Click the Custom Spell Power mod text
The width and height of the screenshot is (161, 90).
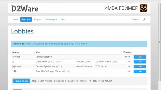pyautogui.click(x=49, y=66)
